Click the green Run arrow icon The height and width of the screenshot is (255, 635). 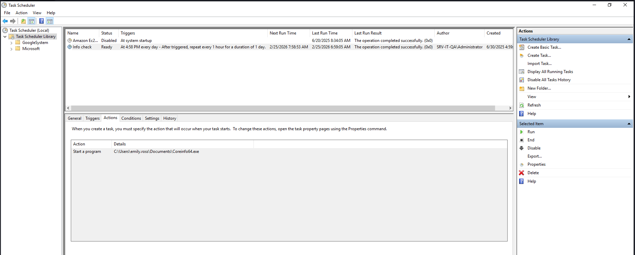(522, 132)
